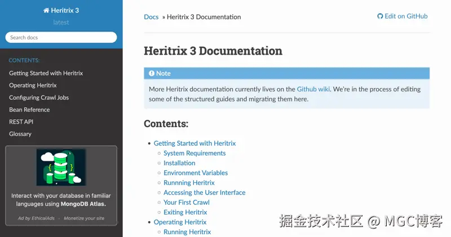The image size is (451, 237).
Task: Click the Heritrix 3 Documentation breadcrumb text
Action: tap(204, 17)
